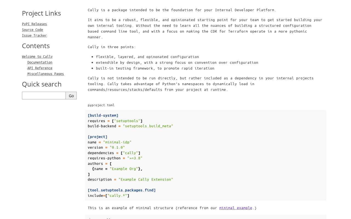The width and height of the screenshot is (351, 219).
Task: Open the Source Code link
Action: point(32,30)
